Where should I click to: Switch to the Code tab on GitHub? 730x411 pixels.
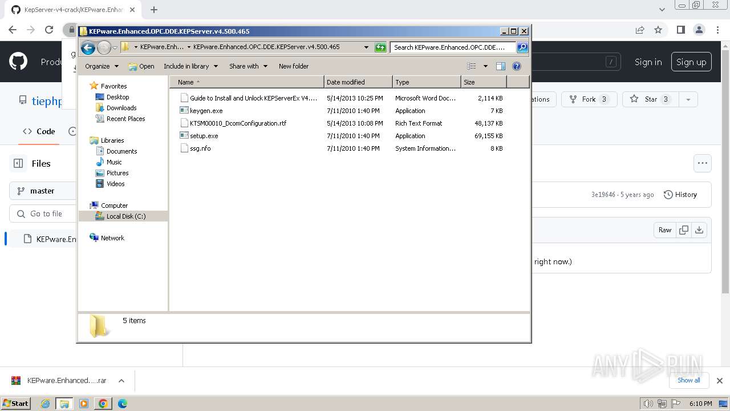pos(39,131)
